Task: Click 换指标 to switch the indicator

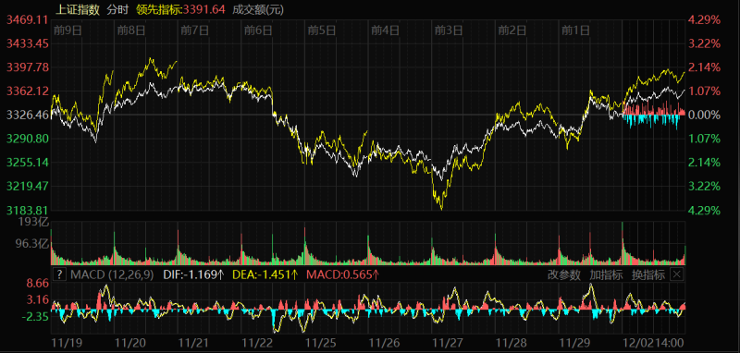Action: 648,275
